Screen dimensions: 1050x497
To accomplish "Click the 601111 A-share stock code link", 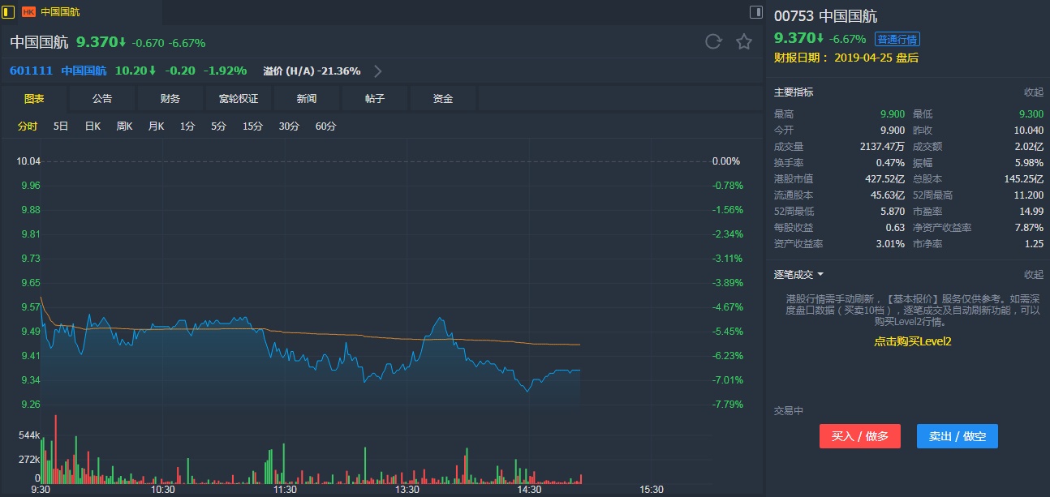I will 31,71.
